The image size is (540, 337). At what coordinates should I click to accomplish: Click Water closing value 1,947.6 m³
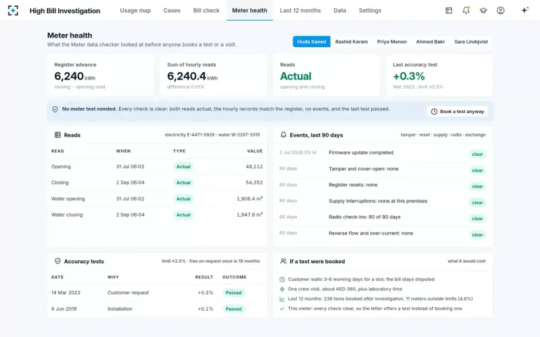pos(250,215)
